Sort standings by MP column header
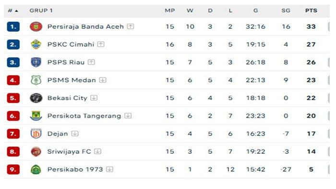This screenshot has height=189, width=336. coord(170,11)
